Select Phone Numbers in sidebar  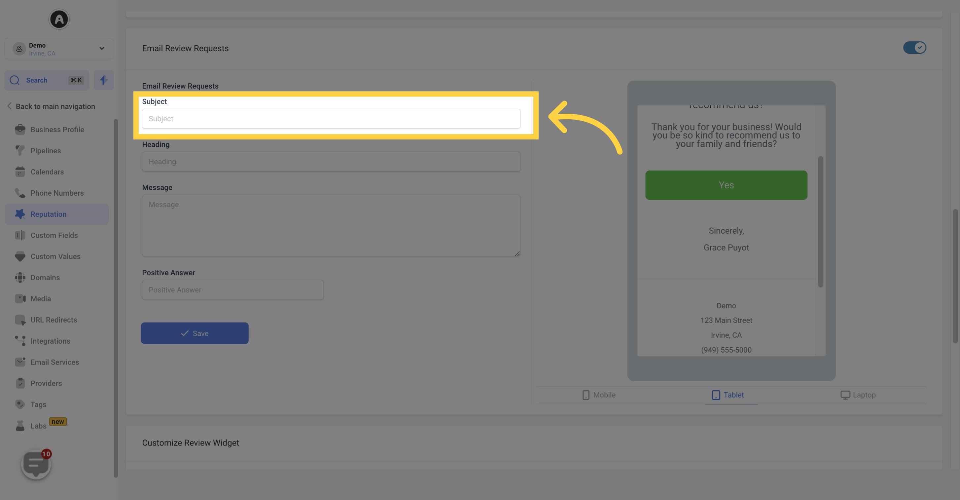56,193
